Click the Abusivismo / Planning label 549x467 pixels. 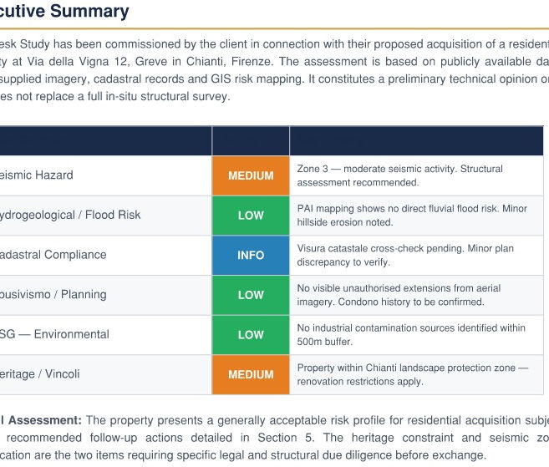[x=53, y=294]
